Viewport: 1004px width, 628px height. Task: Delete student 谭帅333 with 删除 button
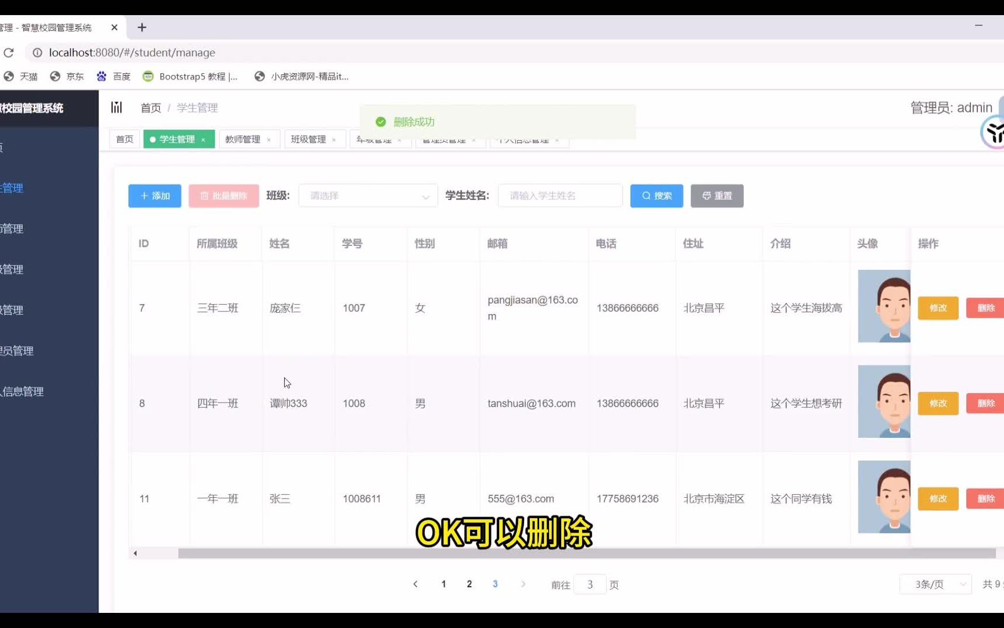[985, 403]
